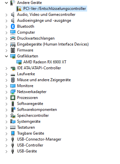
Task: Select the AMD Radeon RX 6900 XT device
Action: [45, 62]
